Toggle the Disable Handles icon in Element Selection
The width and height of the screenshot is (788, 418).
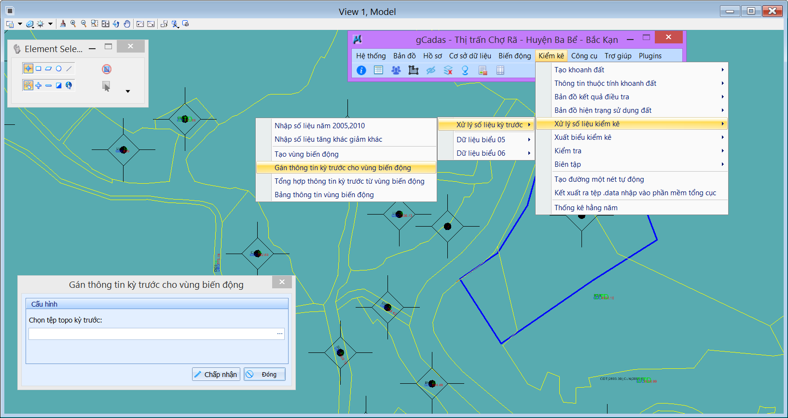(107, 69)
